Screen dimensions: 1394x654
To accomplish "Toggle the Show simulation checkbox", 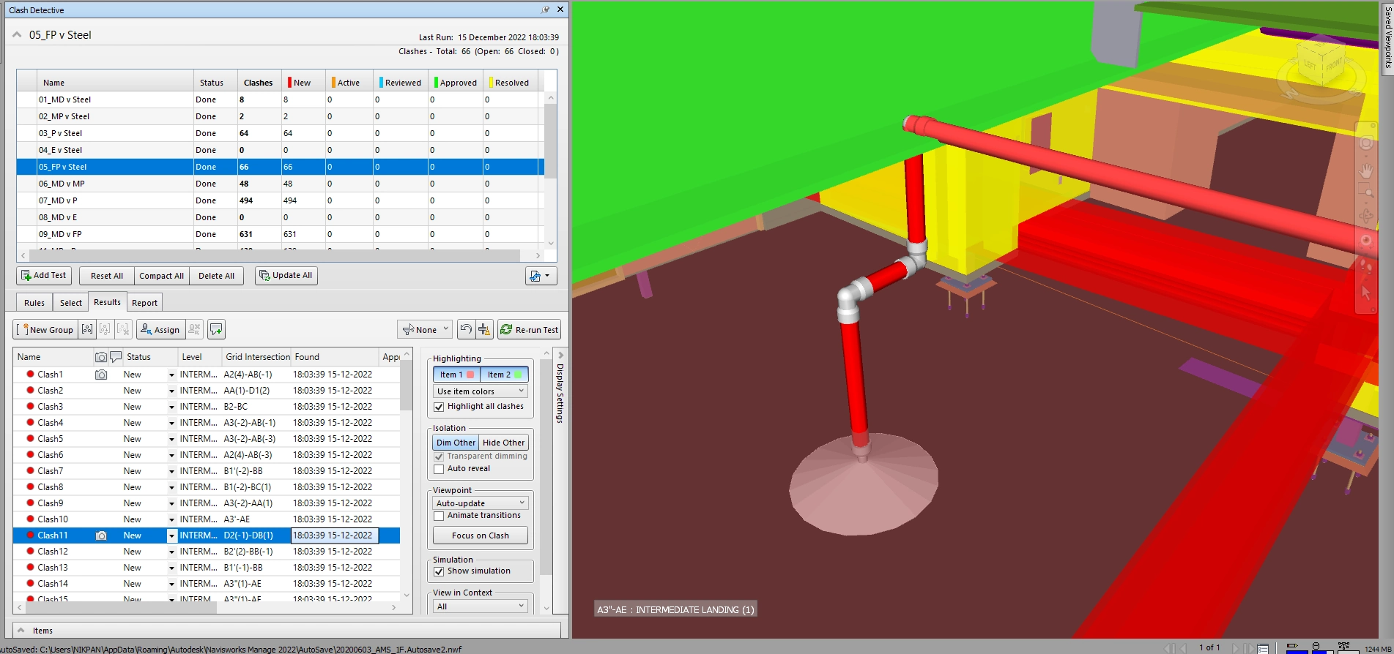I will click(440, 571).
